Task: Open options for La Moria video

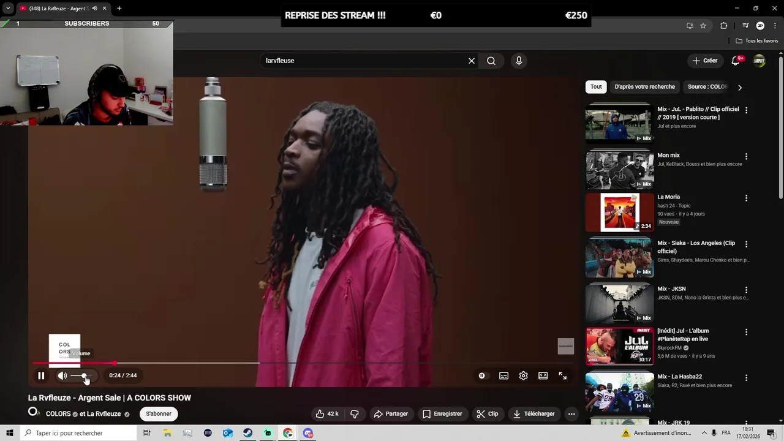Action: click(746, 198)
